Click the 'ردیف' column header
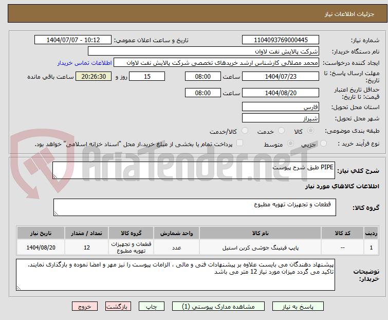The height and width of the screenshot is (320, 388). [371, 233]
